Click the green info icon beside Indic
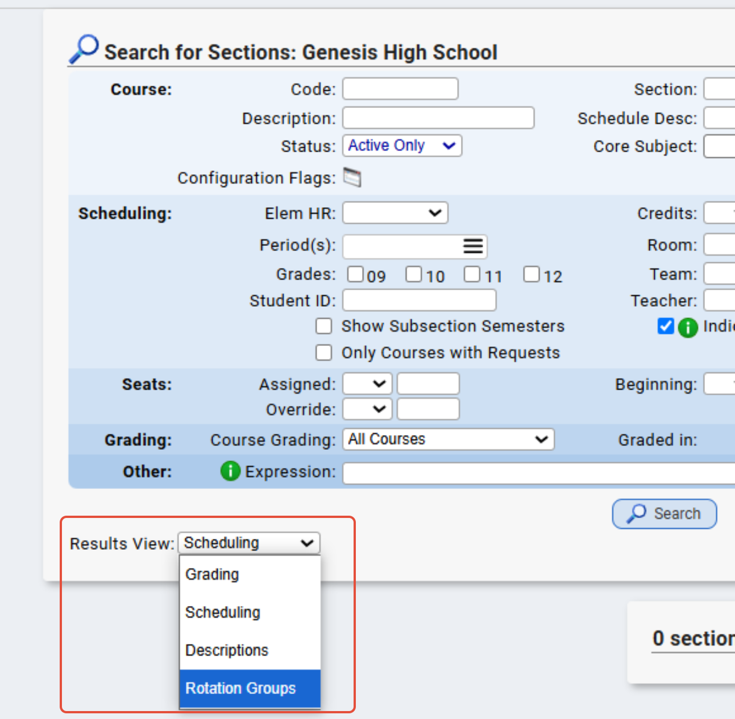Image resolution: width=735 pixels, height=719 pixels. [688, 327]
